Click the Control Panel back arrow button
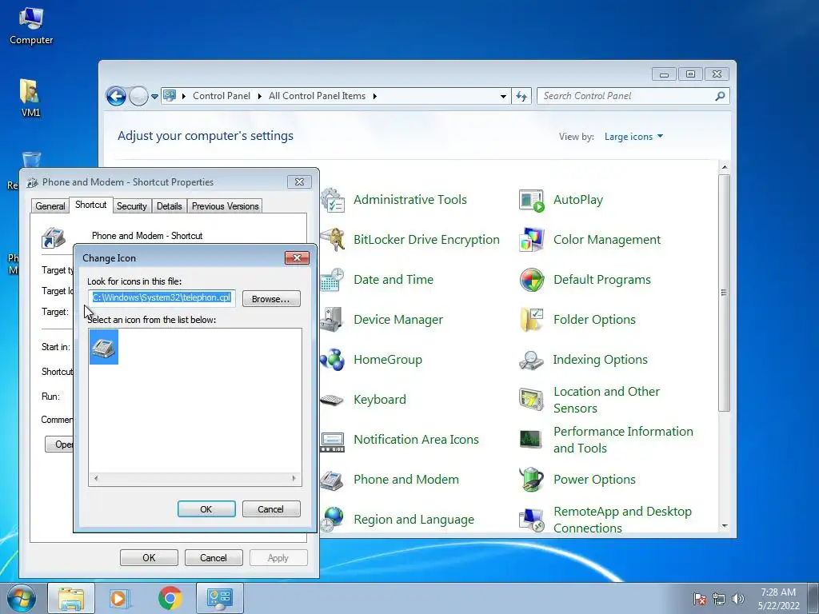The height and width of the screenshot is (614, 819). click(116, 96)
